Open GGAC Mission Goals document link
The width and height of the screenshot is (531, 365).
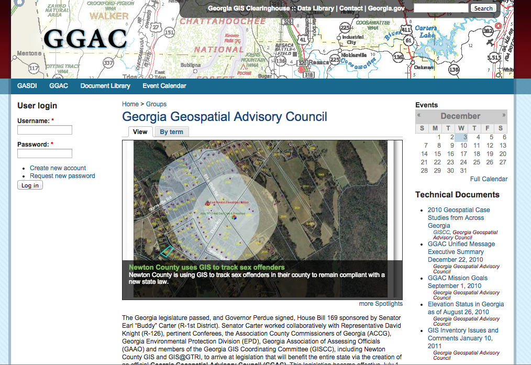coord(457,278)
